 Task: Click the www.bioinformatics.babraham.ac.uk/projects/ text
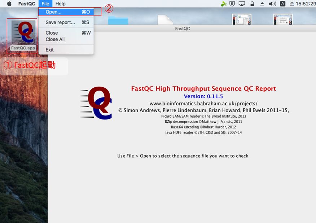click(x=203, y=104)
